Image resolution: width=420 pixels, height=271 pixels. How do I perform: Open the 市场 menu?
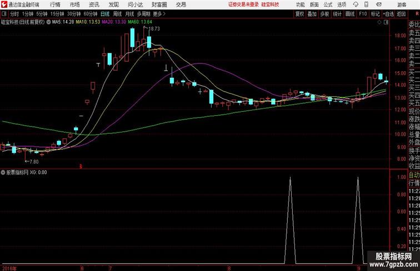pos(75,4)
